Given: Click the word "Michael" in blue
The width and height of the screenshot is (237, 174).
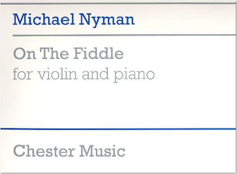Looking at the screenshot, I should tap(44, 20).
